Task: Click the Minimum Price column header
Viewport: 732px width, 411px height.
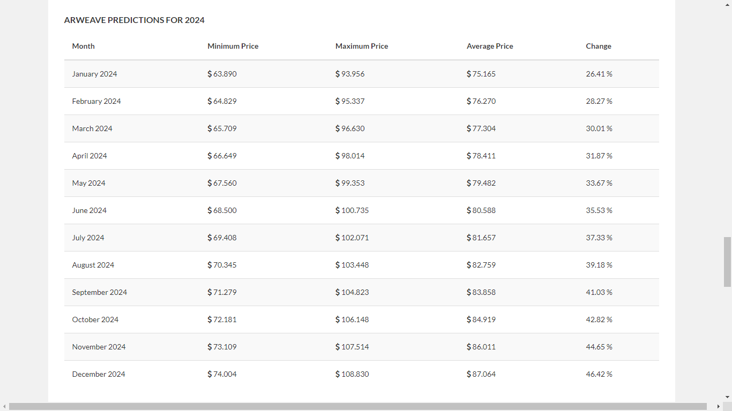Action: coord(233,46)
